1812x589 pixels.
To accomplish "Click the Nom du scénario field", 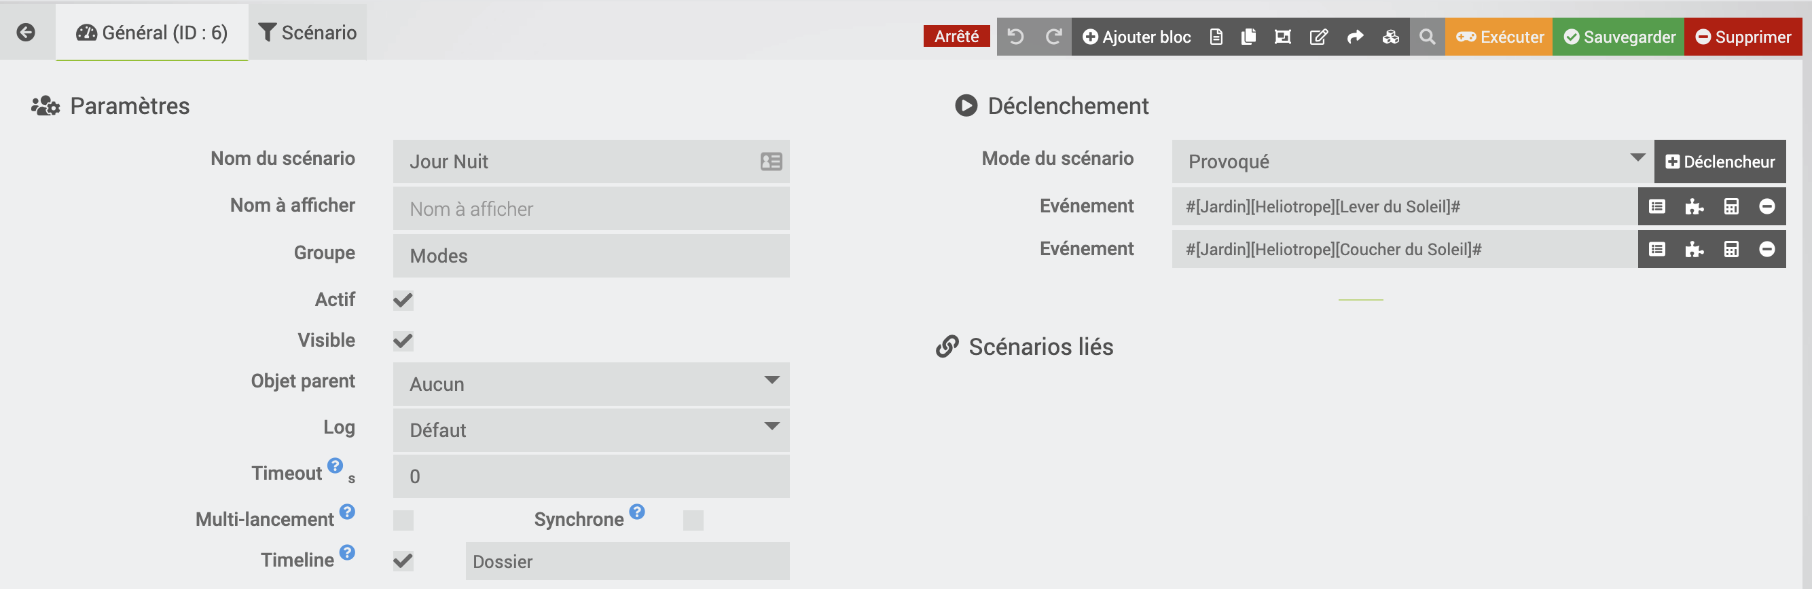I will [x=591, y=161].
